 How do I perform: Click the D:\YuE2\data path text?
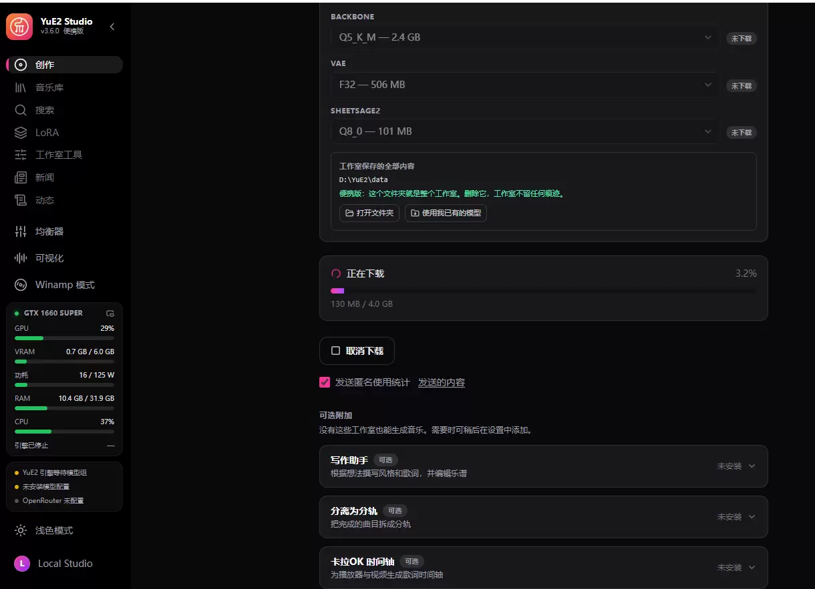[x=363, y=179]
